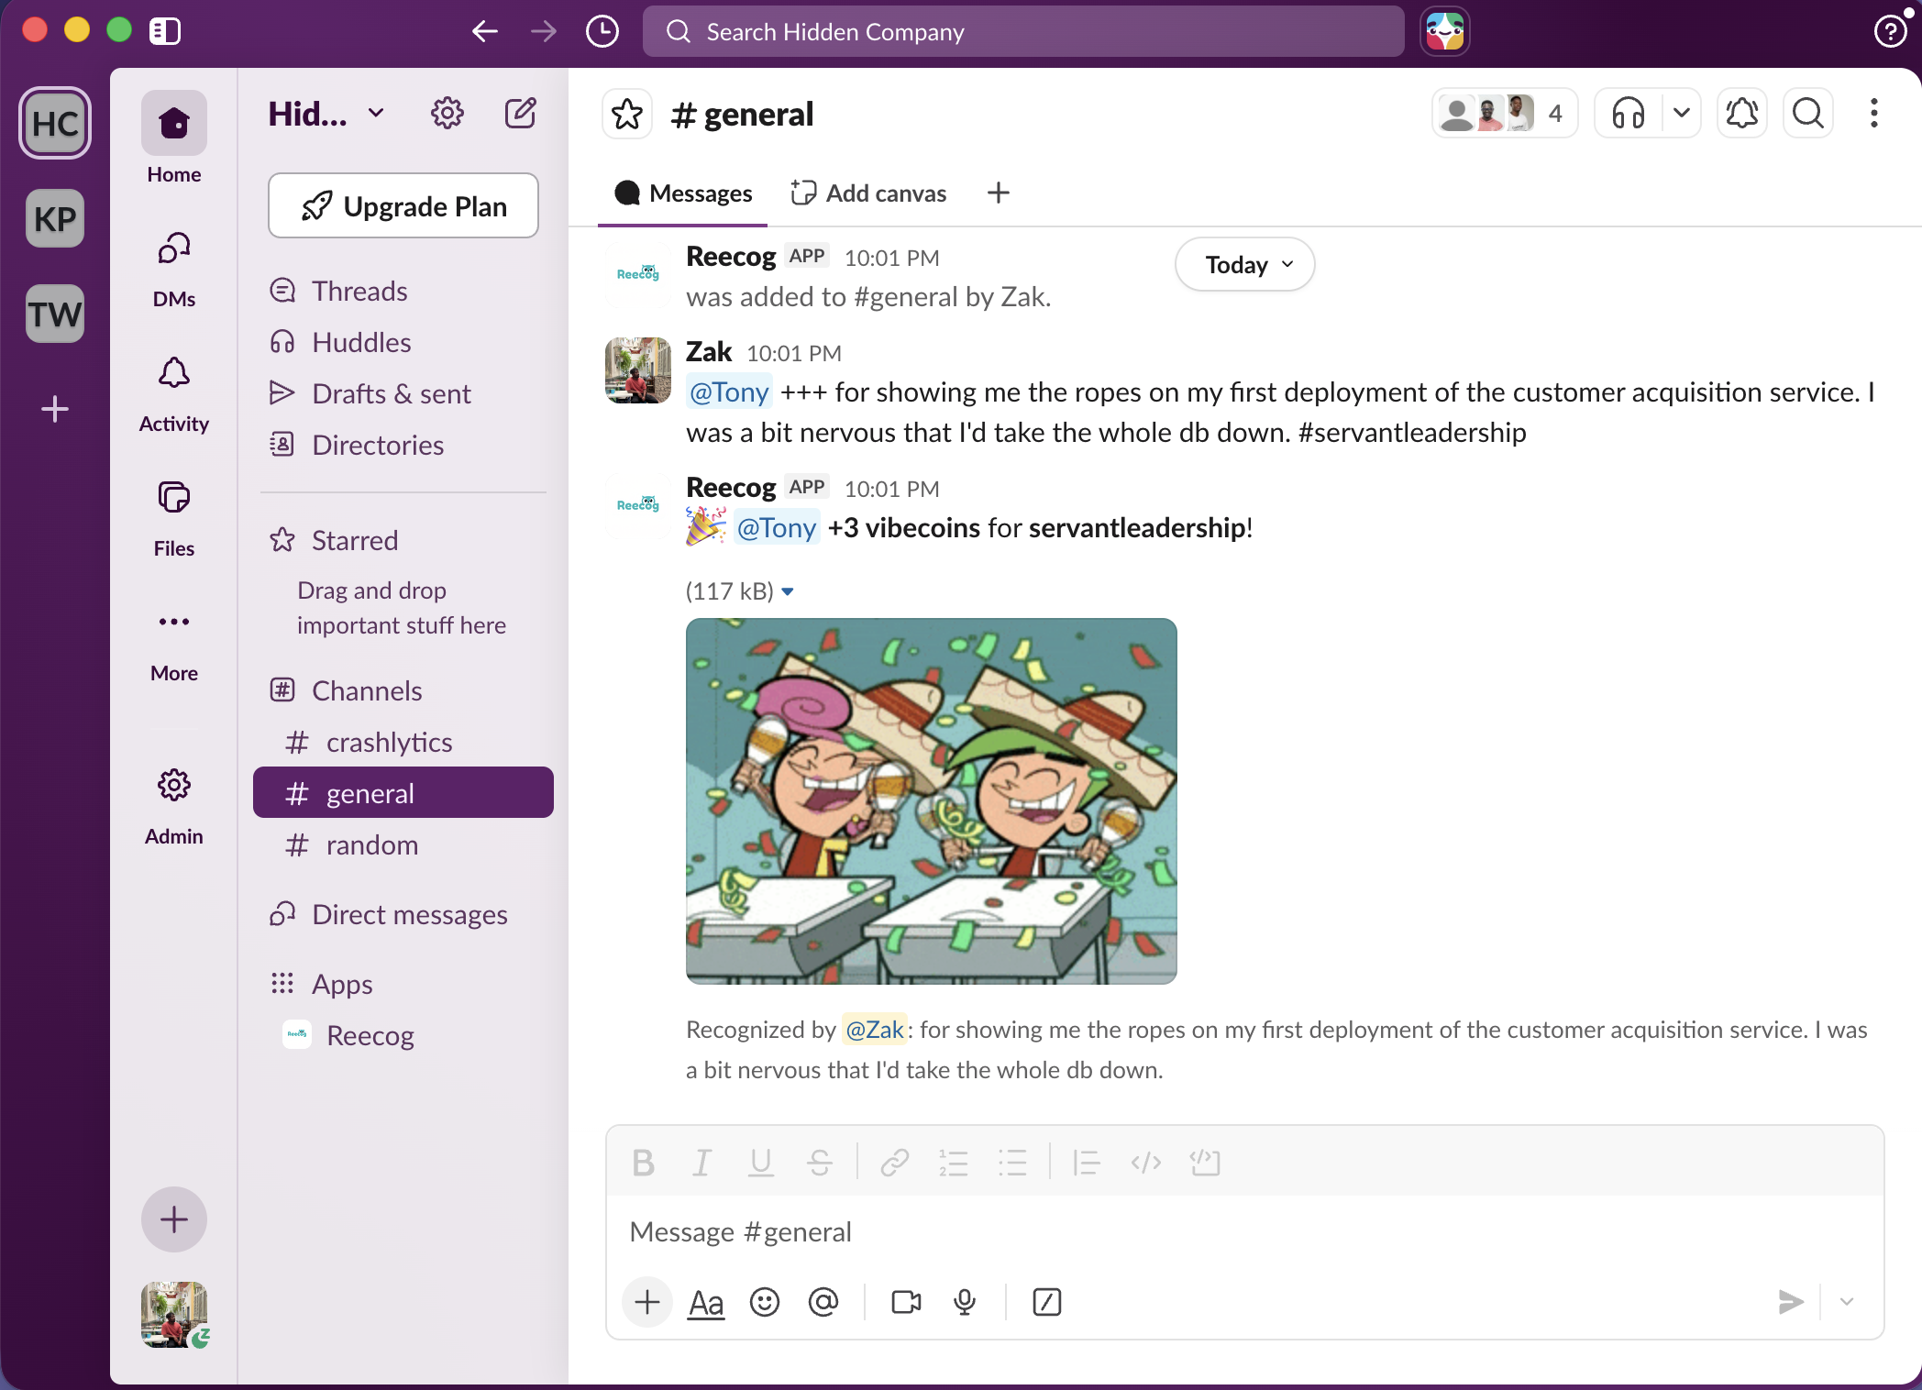Click @Zak mention in Recognized by text
Viewport: 1922px width, 1390px height.
tap(874, 1030)
